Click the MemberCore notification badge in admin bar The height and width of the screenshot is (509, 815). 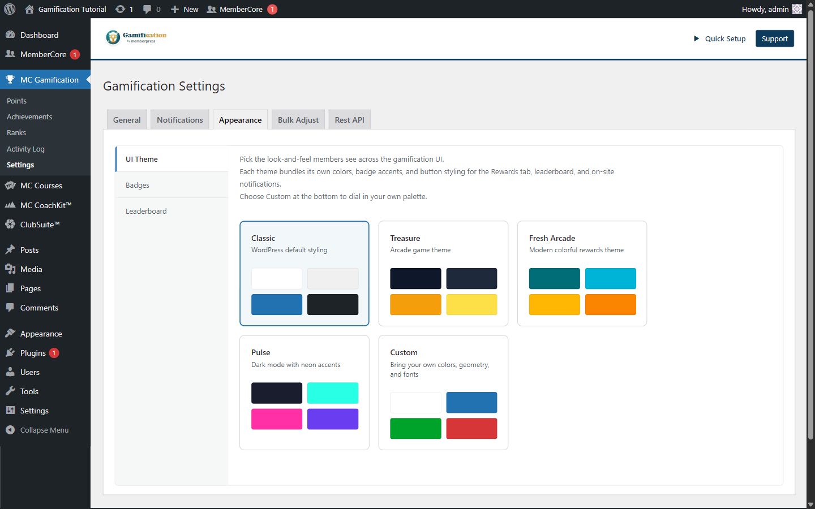point(272,9)
